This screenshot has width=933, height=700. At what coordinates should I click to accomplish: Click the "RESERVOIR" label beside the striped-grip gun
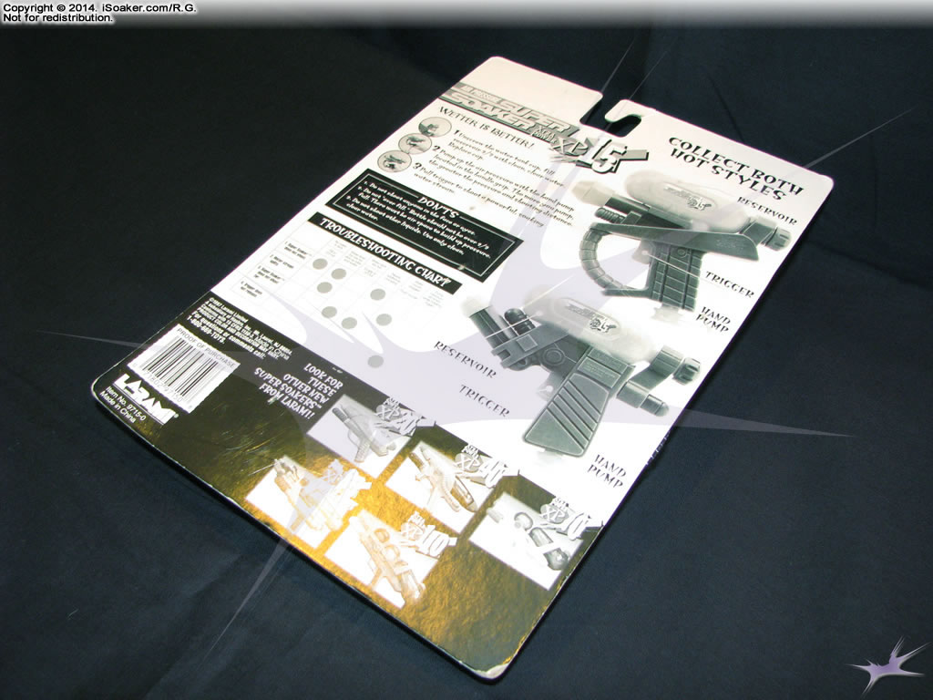tap(464, 359)
